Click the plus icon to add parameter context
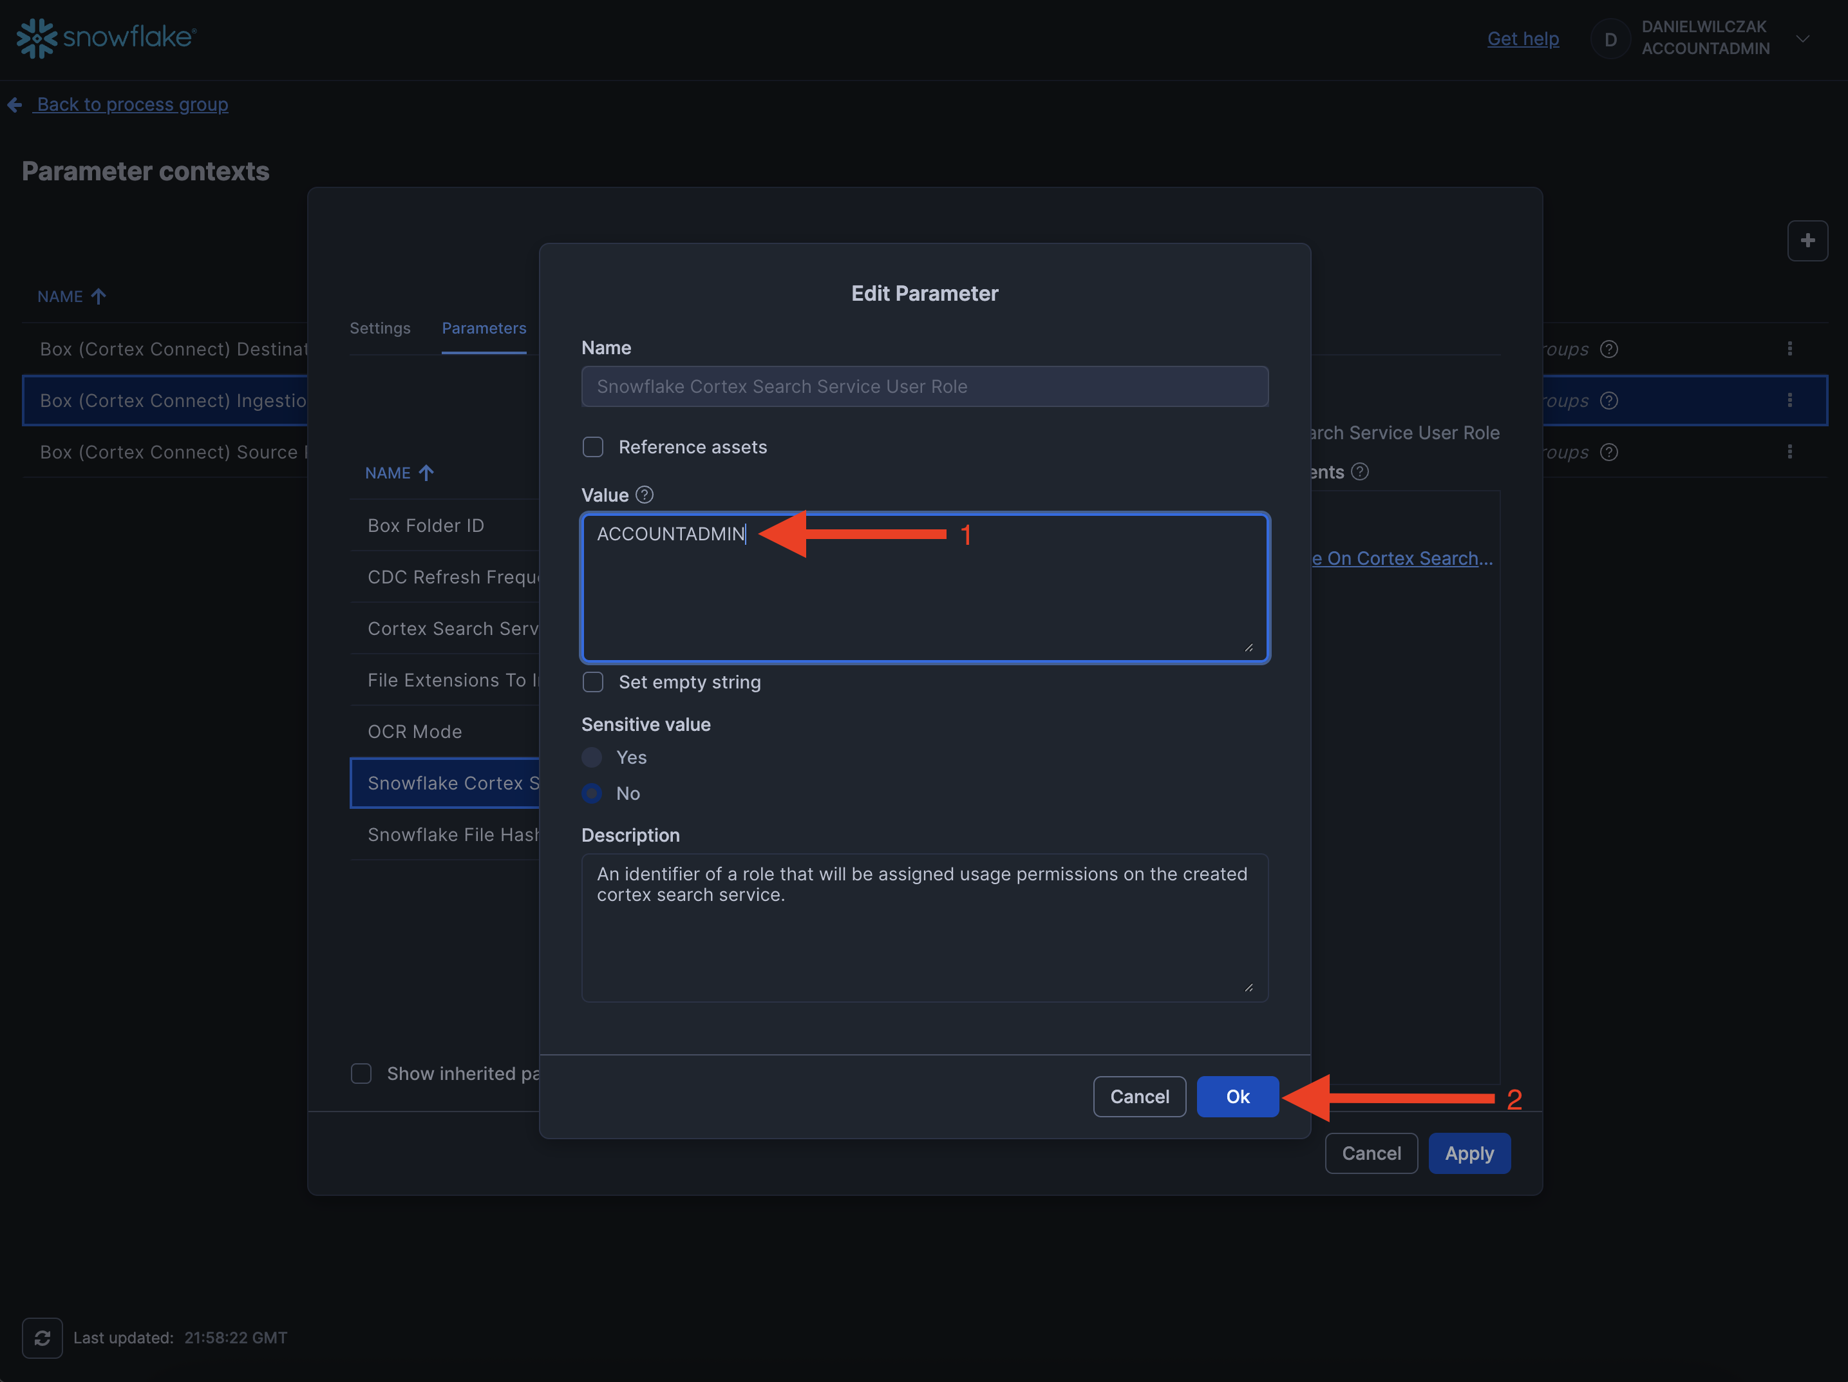The width and height of the screenshot is (1848, 1382). tap(1807, 241)
